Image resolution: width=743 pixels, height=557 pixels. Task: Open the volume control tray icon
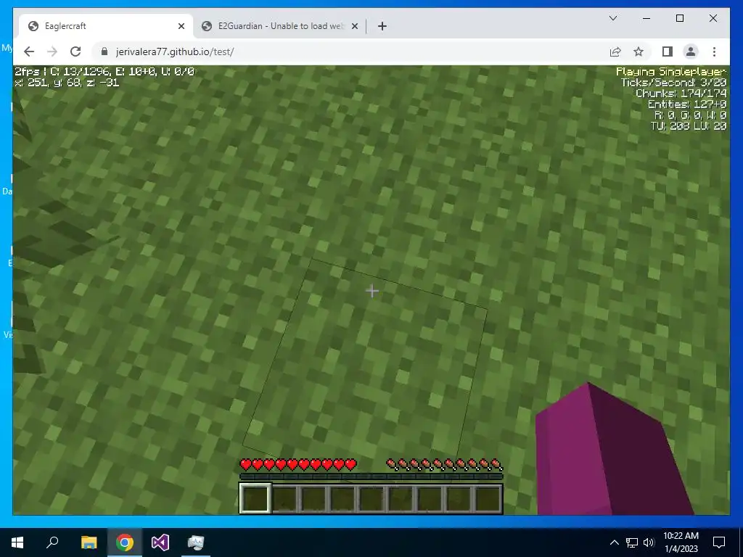pos(649,542)
